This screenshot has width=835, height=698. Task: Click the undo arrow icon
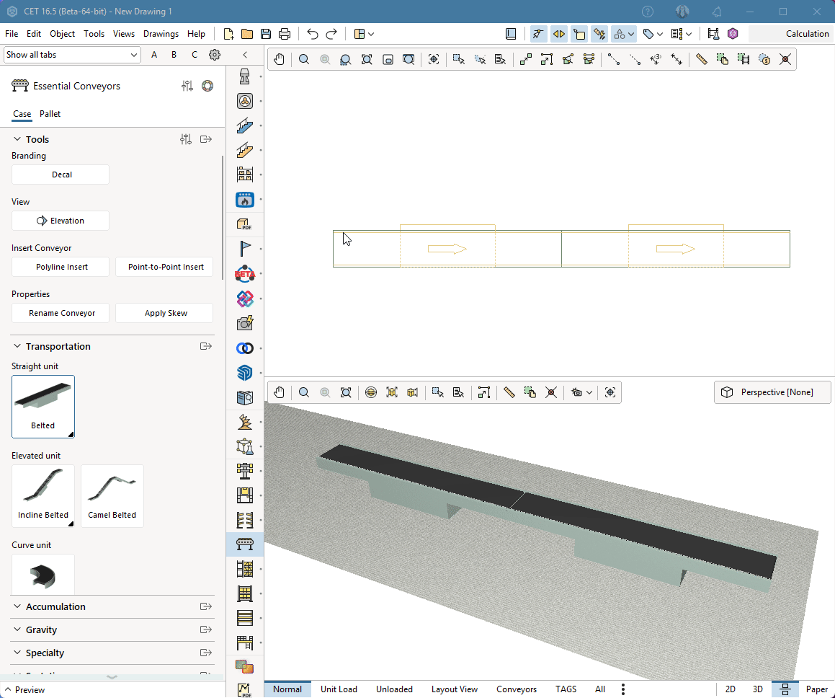point(312,34)
